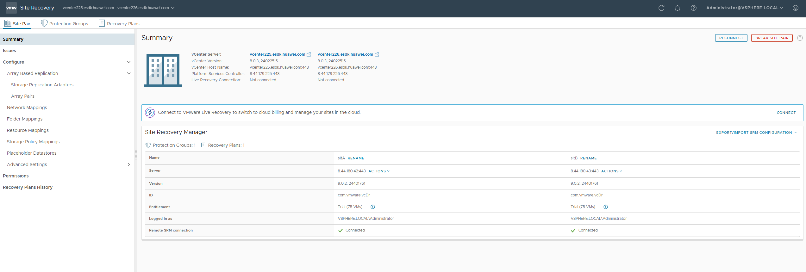Click Platform Services Controller 8.44.179.225:443

(x=265, y=74)
